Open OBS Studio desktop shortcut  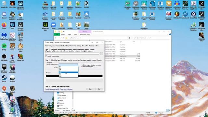pos(4,58)
